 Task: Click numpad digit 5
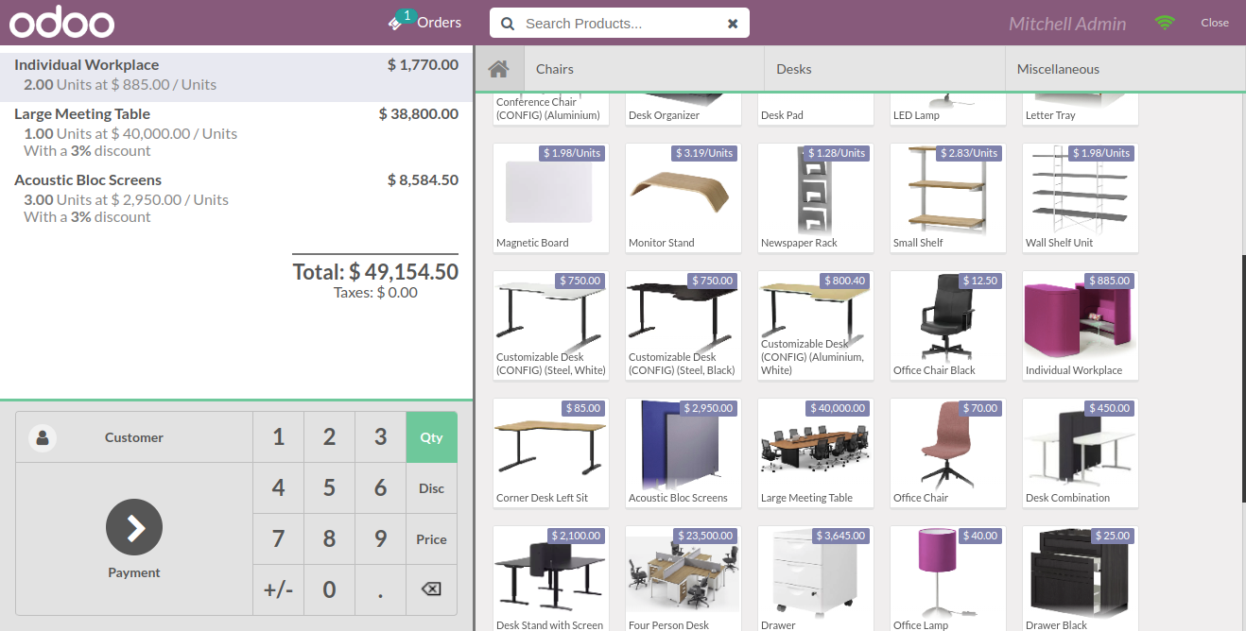point(329,488)
